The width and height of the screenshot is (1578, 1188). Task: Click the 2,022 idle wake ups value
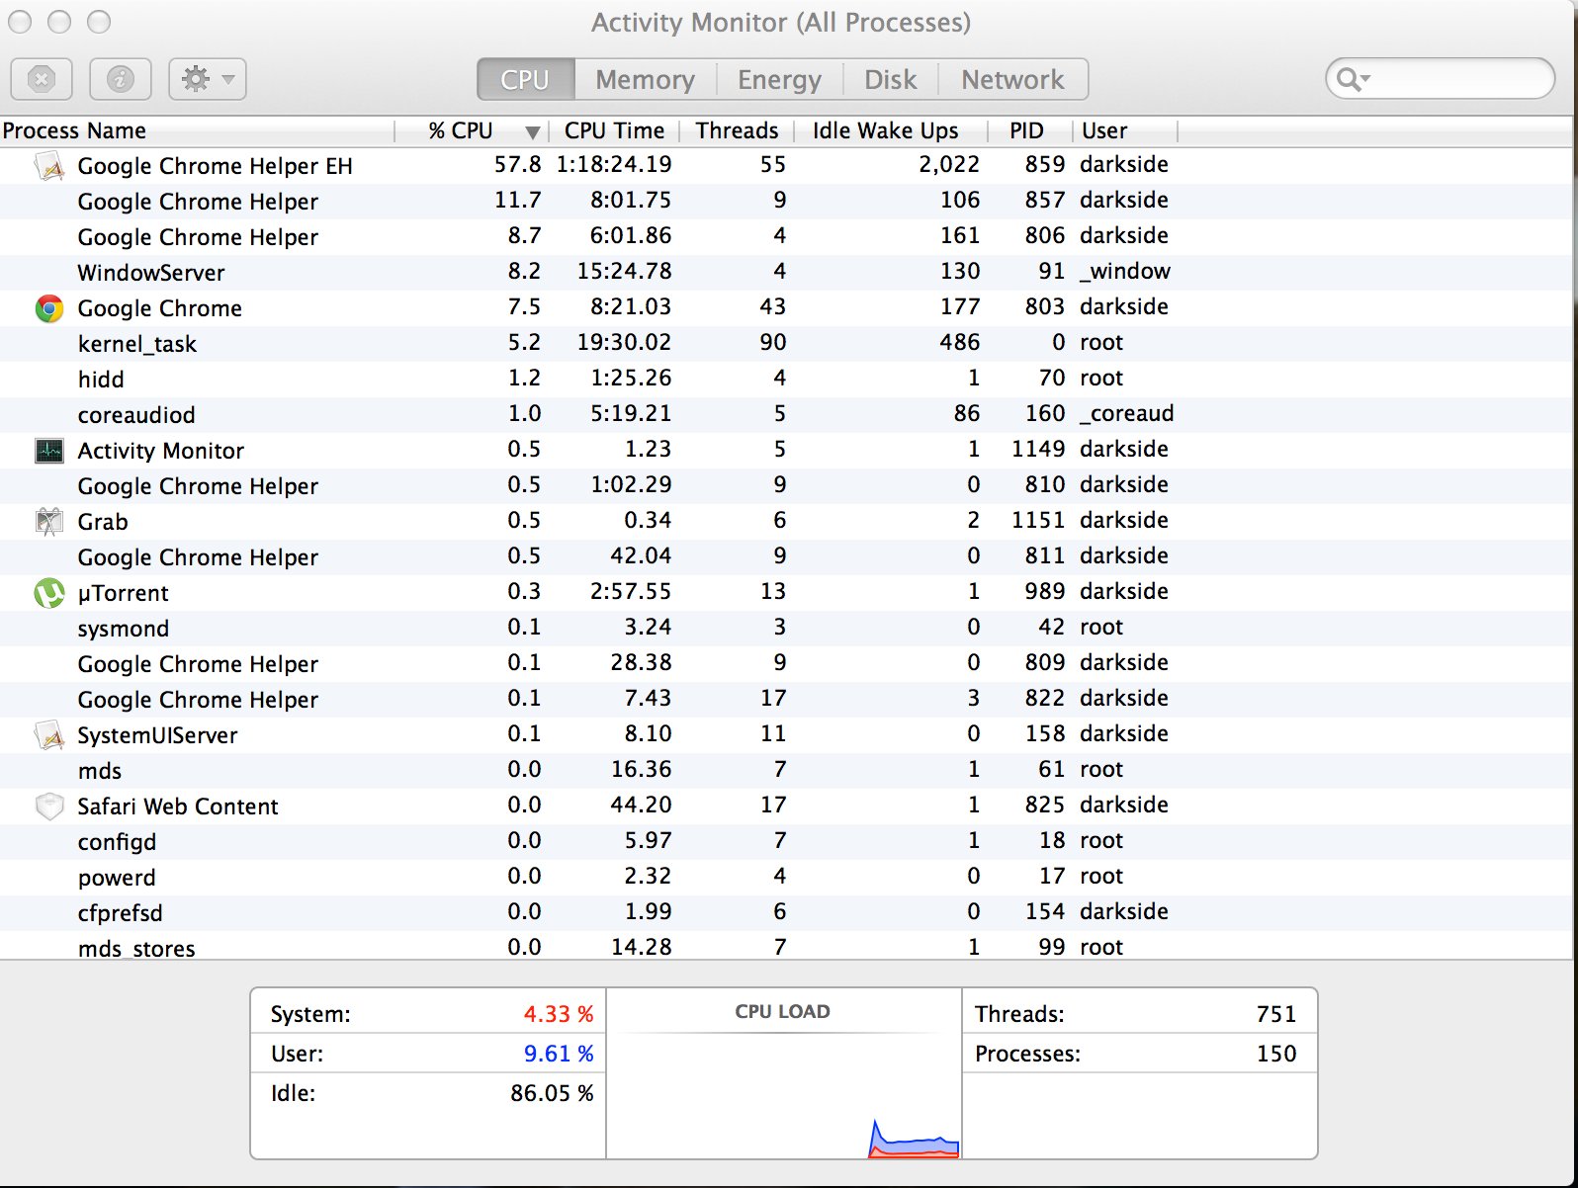click(x=949, y=164)
